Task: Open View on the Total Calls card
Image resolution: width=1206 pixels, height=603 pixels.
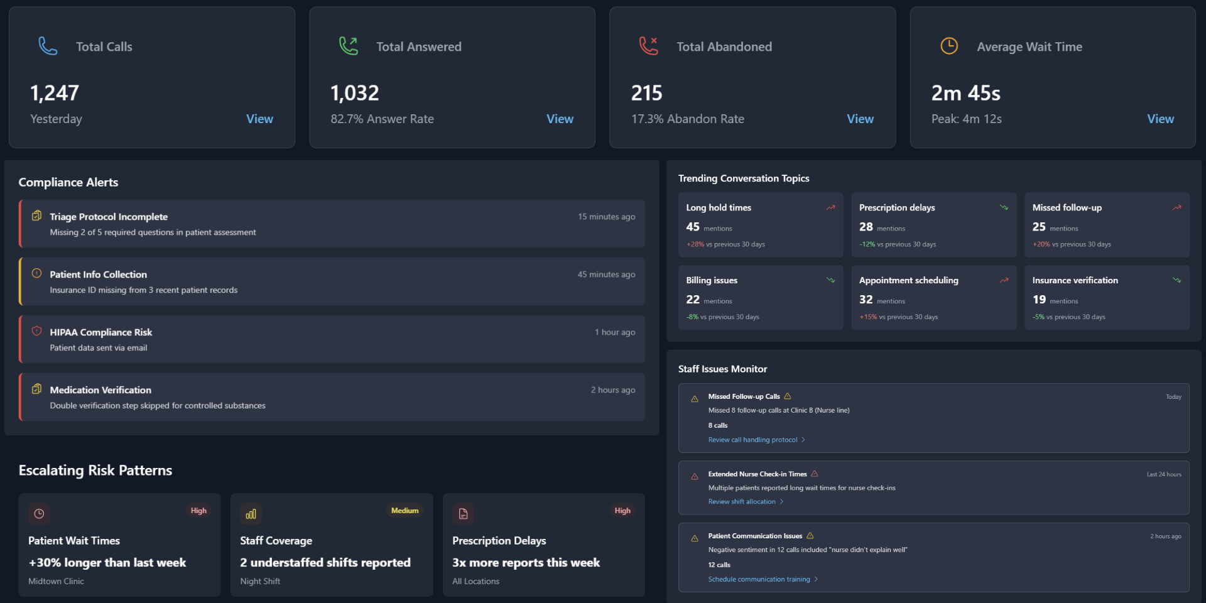Action: point(259,119)
